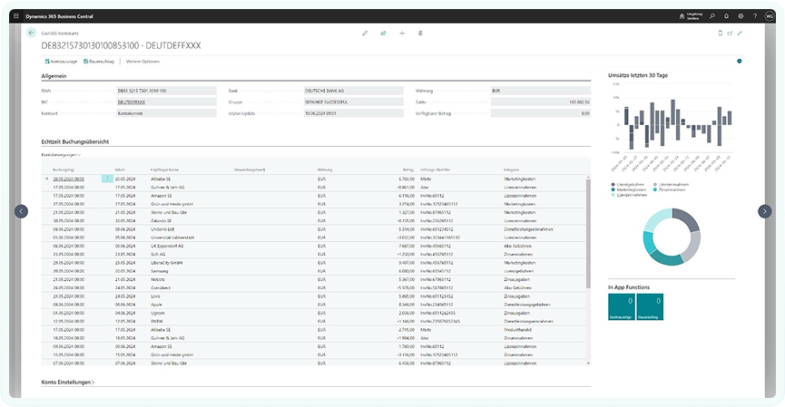Click the Verwendungszweck column header

(250, 170)
